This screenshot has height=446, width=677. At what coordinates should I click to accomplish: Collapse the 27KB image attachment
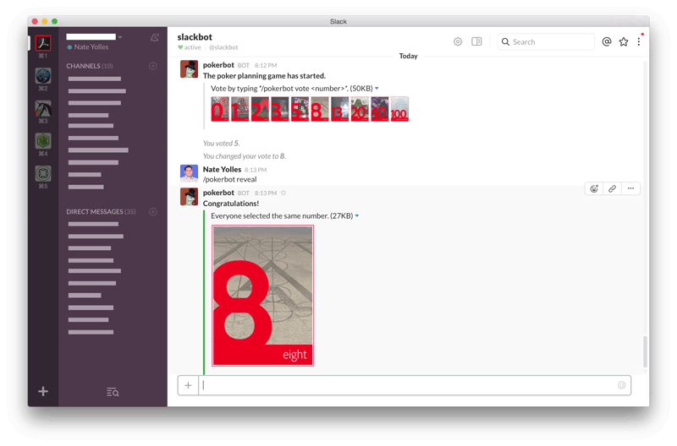click(357, 216)
